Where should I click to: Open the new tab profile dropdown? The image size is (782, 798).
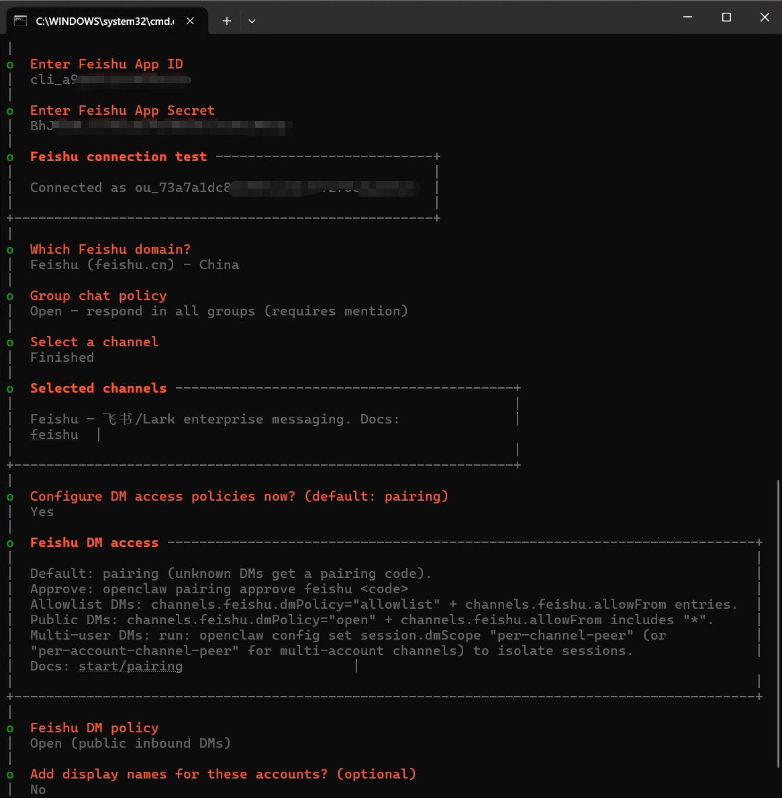point(252,21)
